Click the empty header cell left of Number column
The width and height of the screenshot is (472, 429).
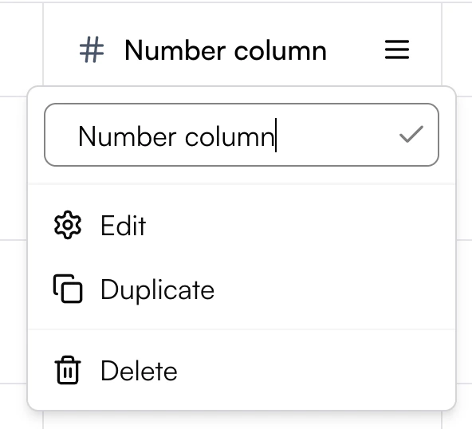coord(22,49)
